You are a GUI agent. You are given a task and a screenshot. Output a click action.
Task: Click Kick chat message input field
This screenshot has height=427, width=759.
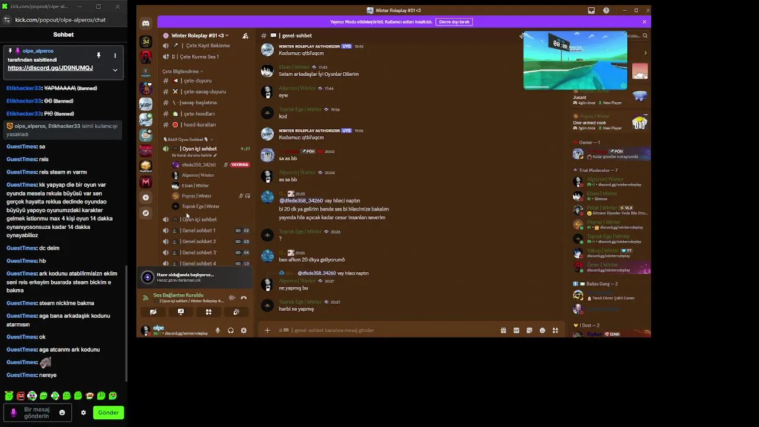click(x=37, y=413)
